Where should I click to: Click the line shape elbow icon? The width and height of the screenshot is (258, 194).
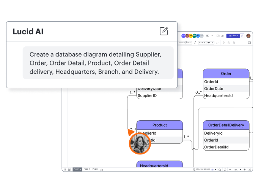pyautogui.click(x=195, y=43)
